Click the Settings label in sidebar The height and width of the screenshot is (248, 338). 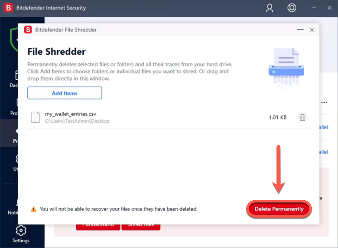coord(21,240)
